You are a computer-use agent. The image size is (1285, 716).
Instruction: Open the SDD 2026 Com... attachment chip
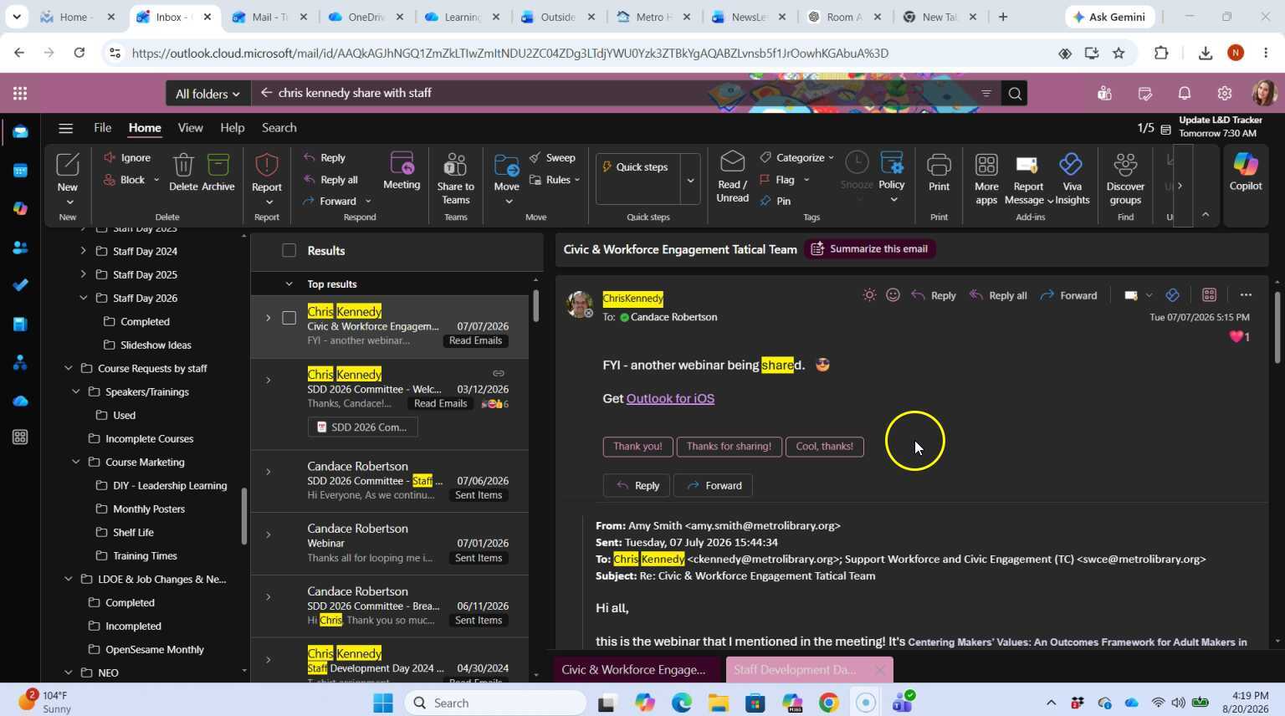pos(362,427)
